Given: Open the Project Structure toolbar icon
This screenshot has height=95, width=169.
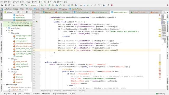Looking at the screenshot, I should [104, 5].
